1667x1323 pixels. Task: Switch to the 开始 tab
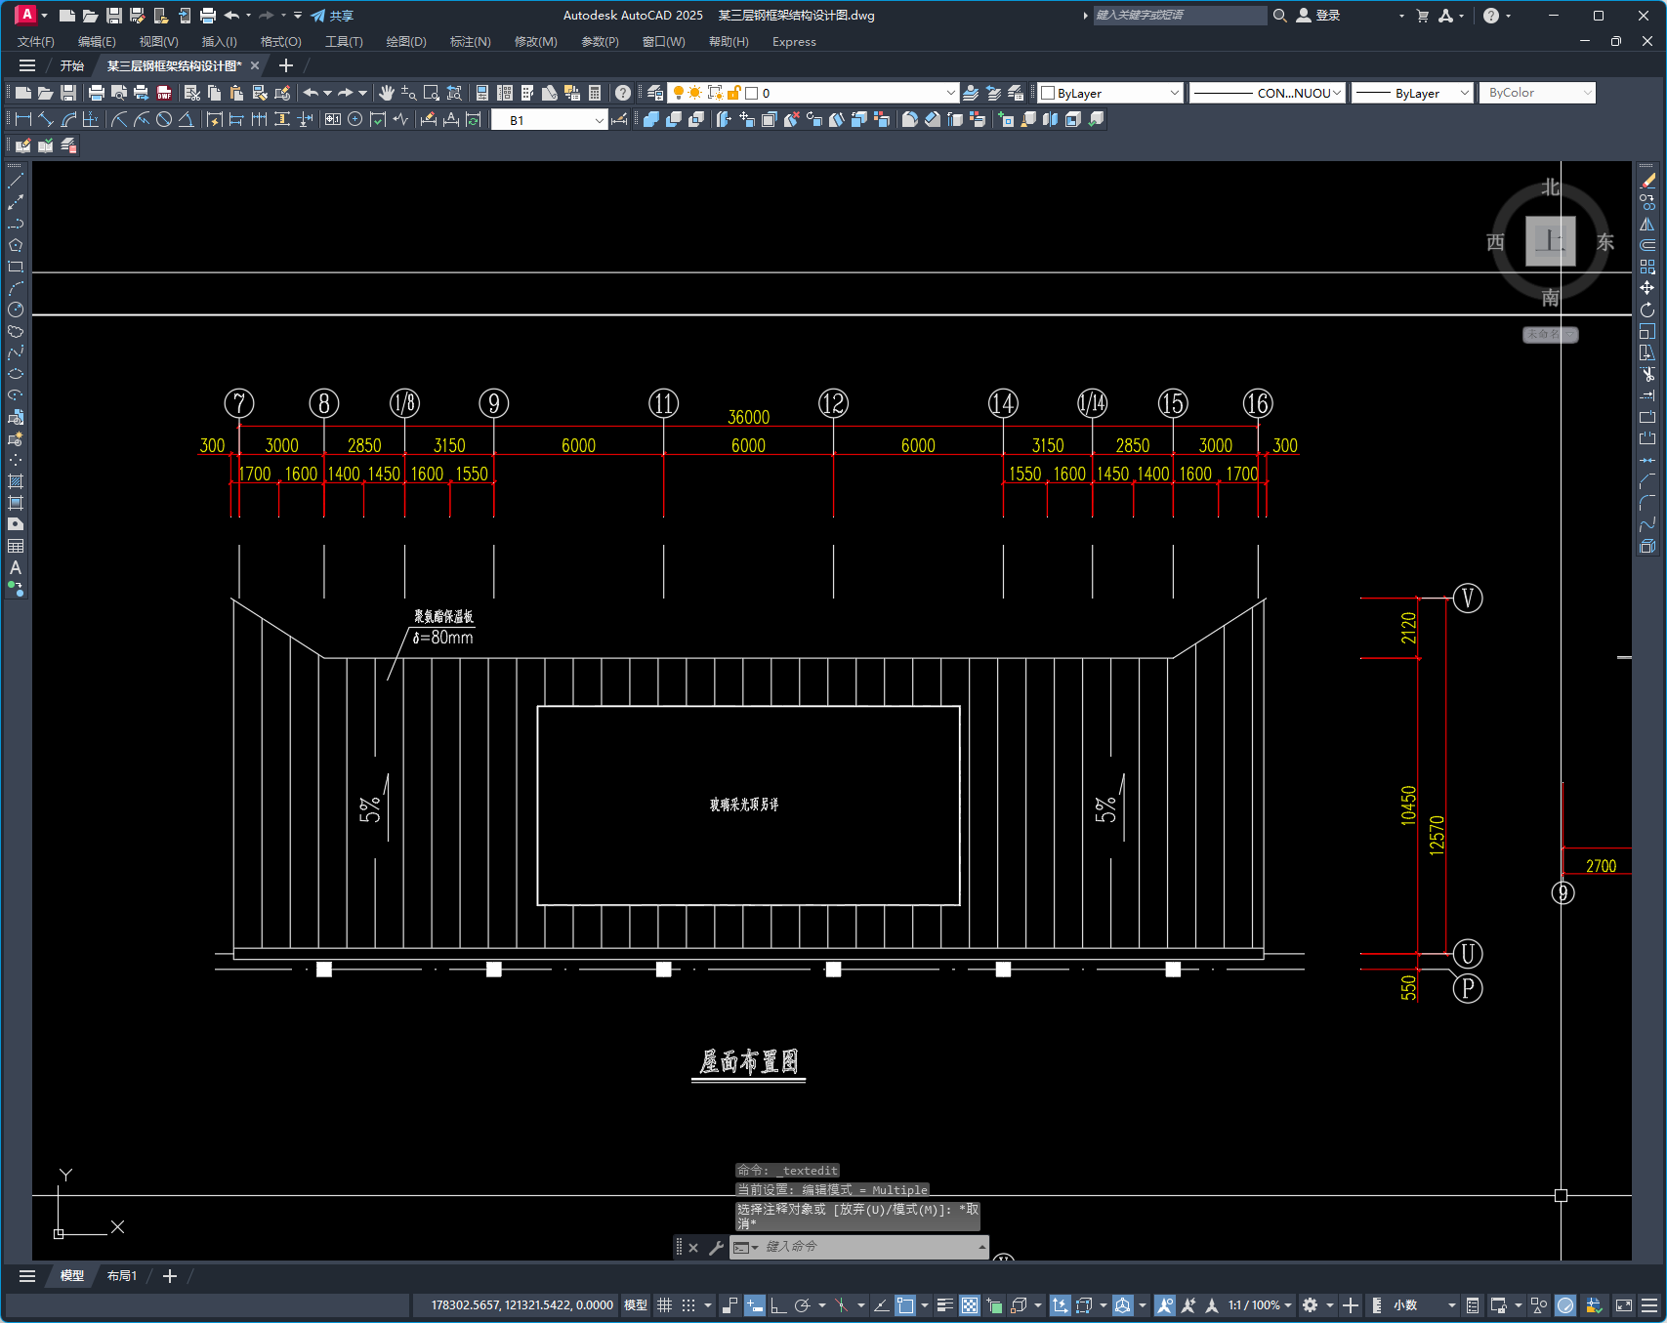pyautogui.click(x=72, y=65)
